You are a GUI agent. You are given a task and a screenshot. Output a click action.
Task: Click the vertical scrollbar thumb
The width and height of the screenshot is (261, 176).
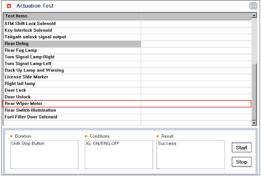(x=254, y=92)
